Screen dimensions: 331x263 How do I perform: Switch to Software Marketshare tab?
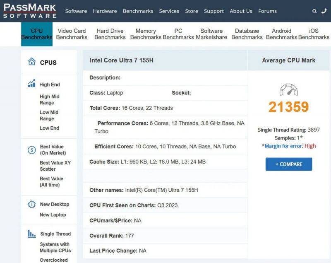click(211, 34)
